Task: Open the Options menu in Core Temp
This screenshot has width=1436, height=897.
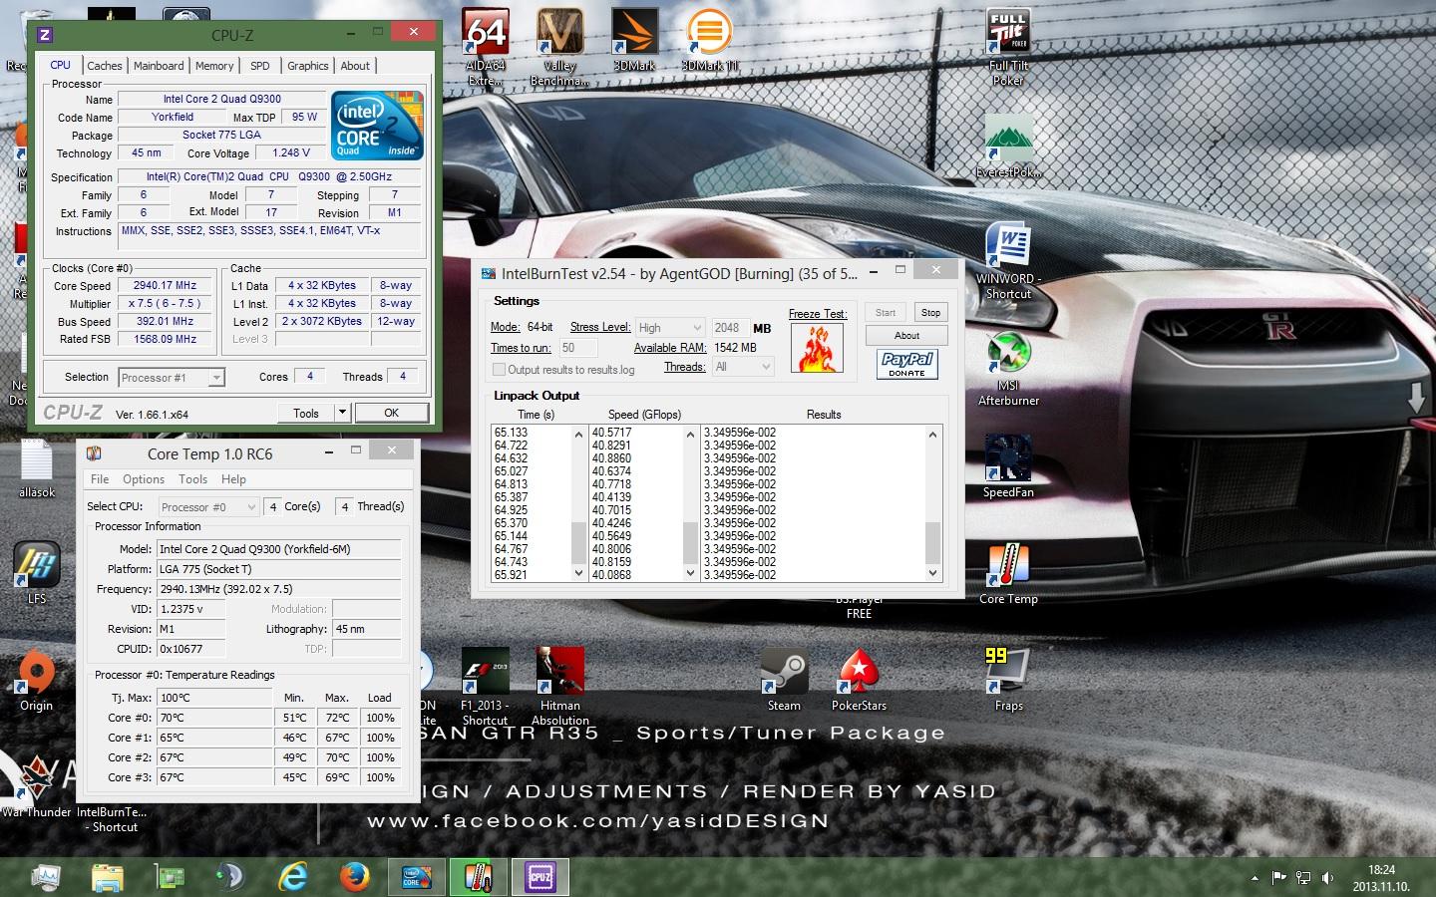Action: pos(144,479)
